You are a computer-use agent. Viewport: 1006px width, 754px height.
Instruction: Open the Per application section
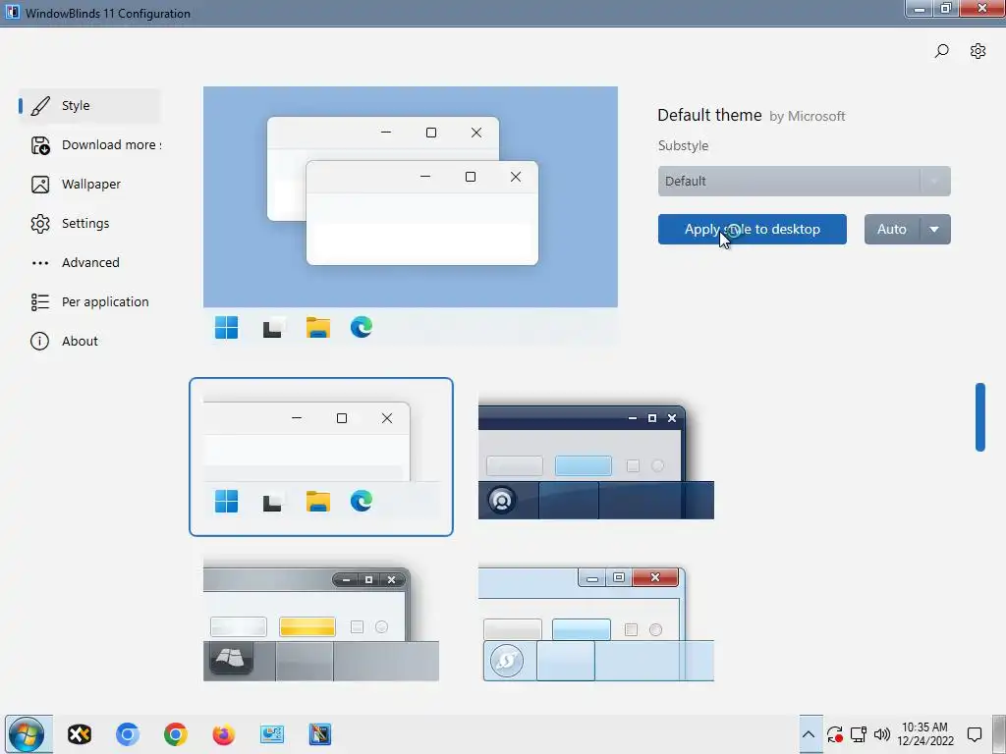point(89,301)
